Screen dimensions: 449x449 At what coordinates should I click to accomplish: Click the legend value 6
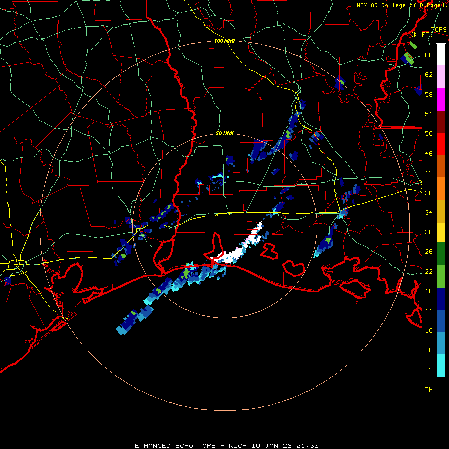(x=431, y=350)
